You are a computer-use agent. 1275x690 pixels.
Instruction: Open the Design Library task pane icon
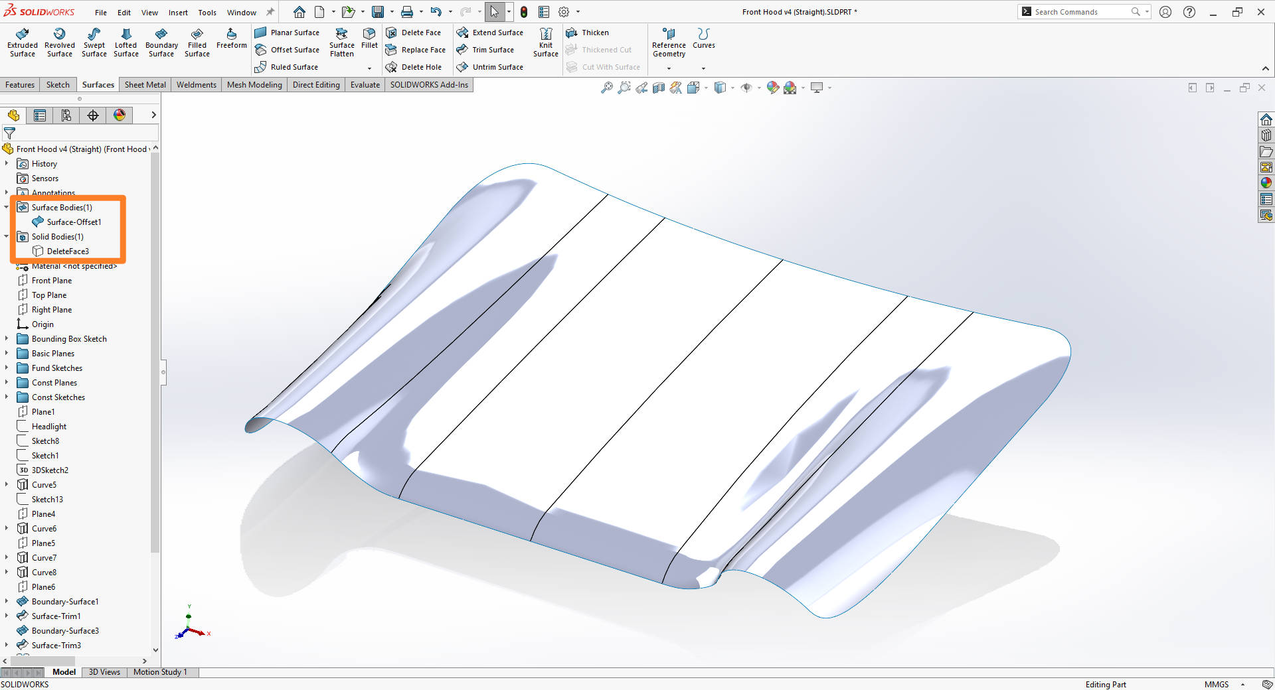pyautogui.click(x=1266, y=135)
